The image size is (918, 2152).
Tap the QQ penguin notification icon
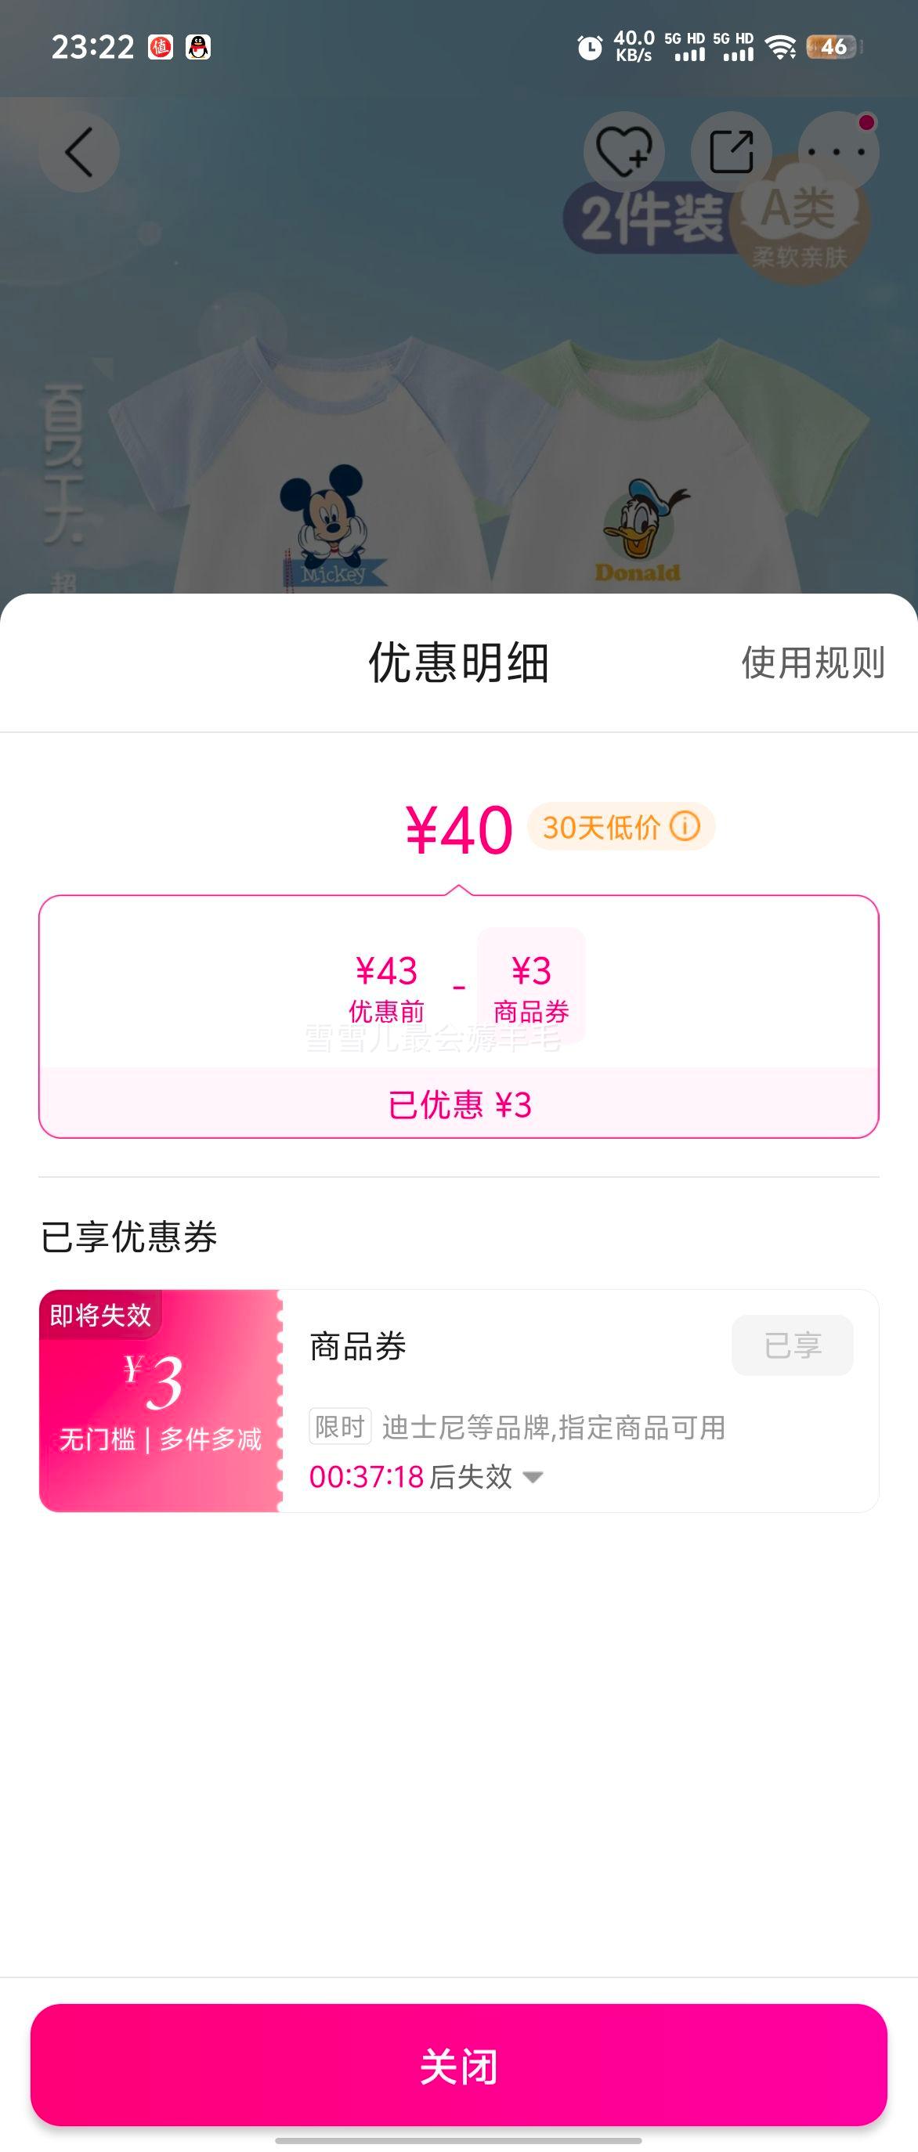198,47
